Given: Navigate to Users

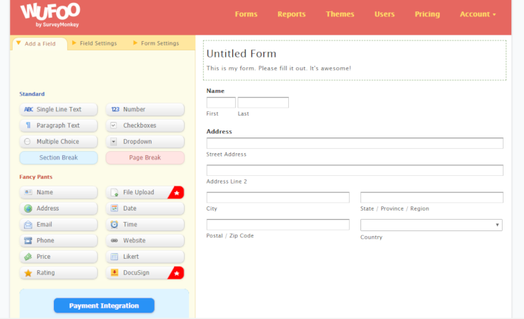Looking at the screenshot, I should click(x=385, y=14).
